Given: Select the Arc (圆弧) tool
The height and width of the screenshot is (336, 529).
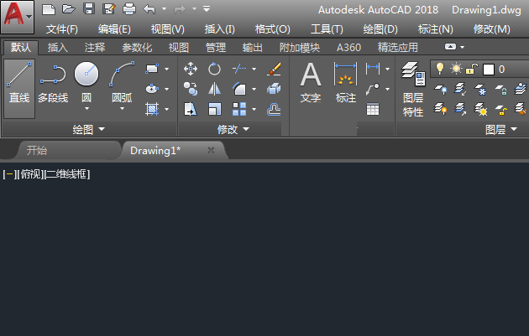Looking at the screenshot, I should pyautogui.click(x=122, y=82).
